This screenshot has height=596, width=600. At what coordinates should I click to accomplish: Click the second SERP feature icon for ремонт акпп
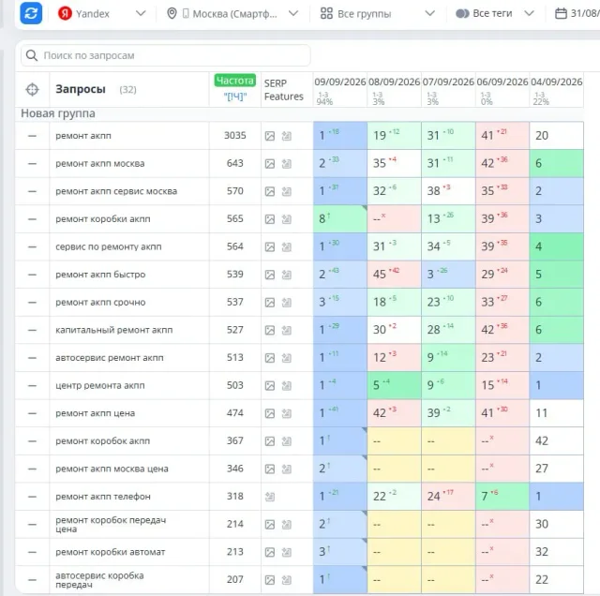[x=287, y=136]
